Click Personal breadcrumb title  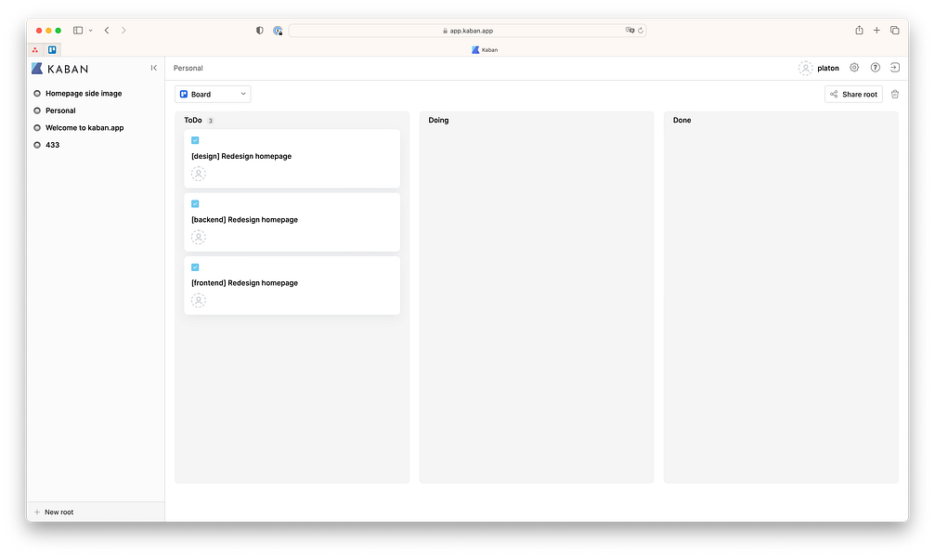[x=188, y=69]
